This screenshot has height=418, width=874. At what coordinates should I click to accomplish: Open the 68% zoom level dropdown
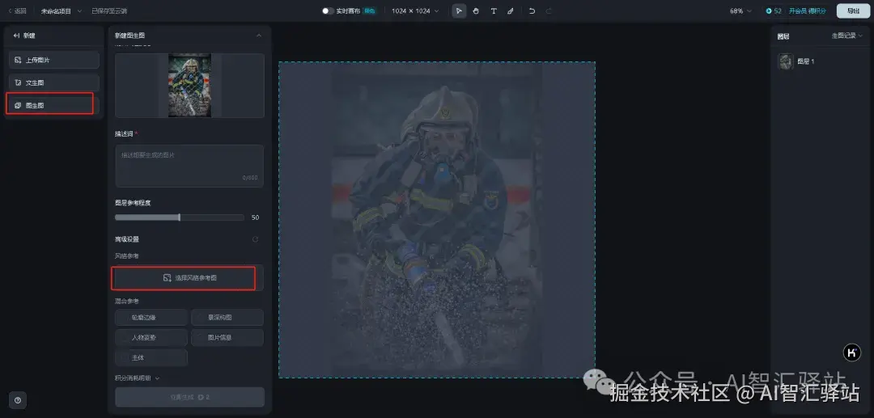[740, 11]
